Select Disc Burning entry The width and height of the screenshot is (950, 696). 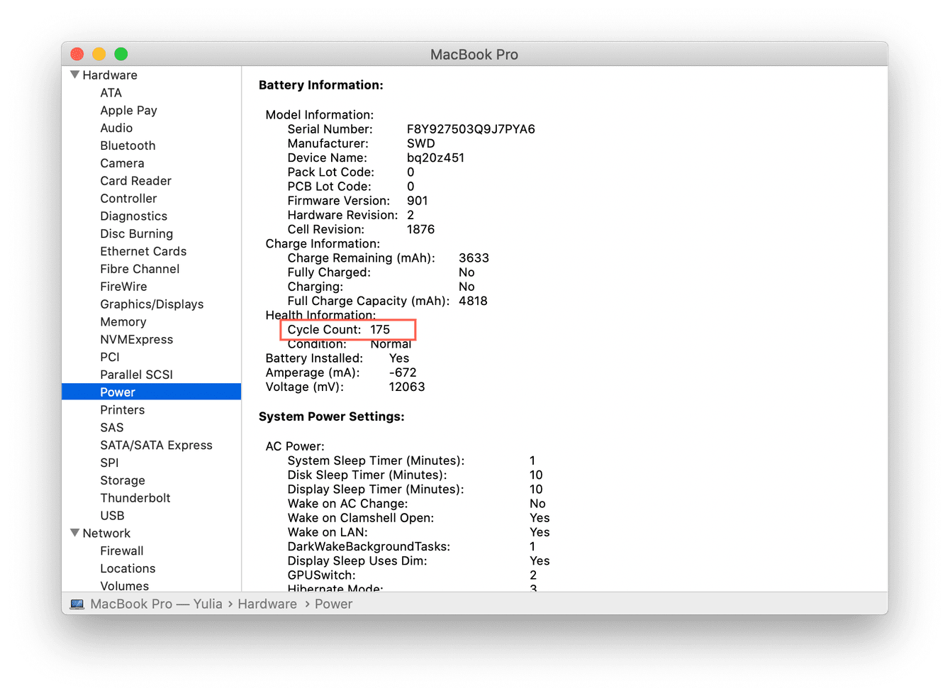[x=136, y=234]
